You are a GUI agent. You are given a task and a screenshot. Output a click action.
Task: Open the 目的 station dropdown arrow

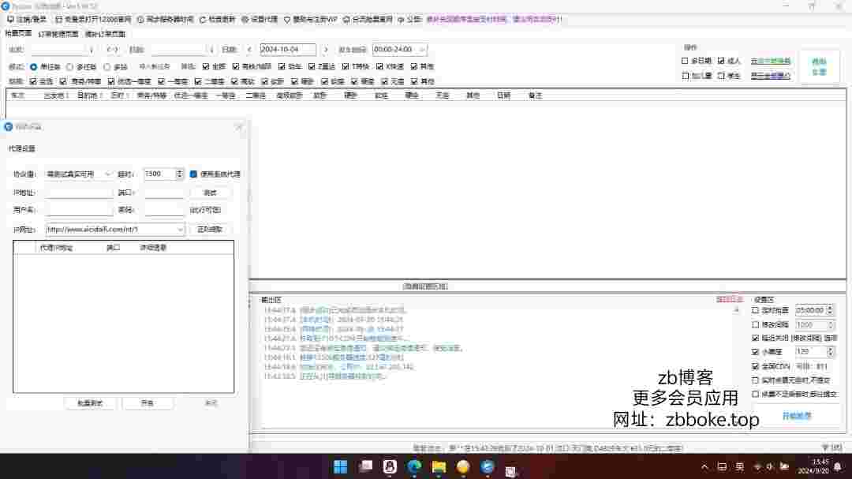pos(211,50)
